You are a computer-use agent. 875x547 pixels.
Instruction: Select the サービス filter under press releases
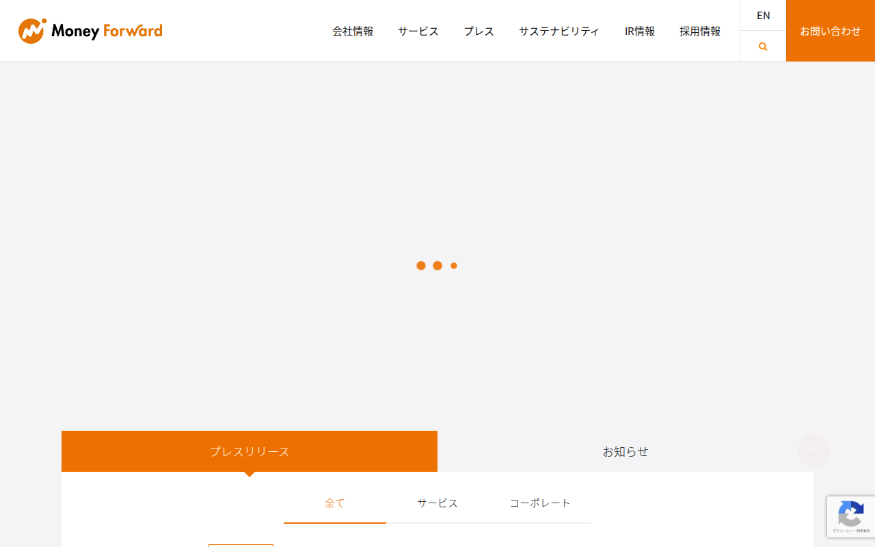[437, 503]
